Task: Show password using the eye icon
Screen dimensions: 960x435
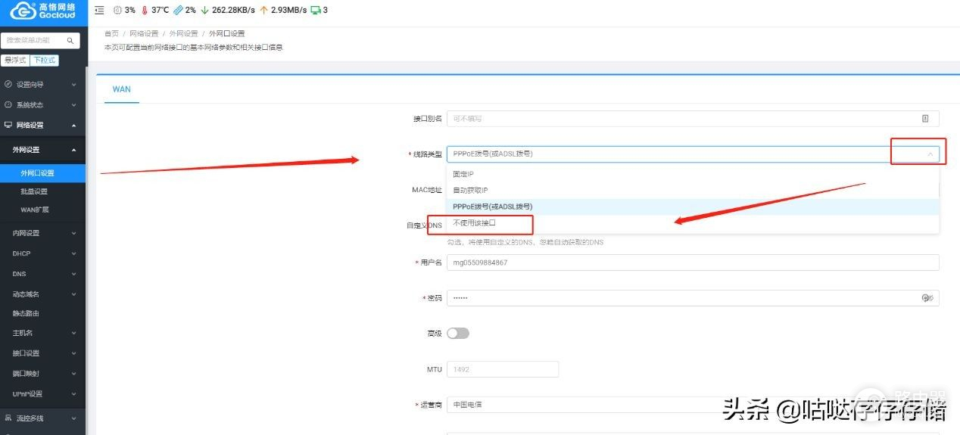Action: pos(927,298)
